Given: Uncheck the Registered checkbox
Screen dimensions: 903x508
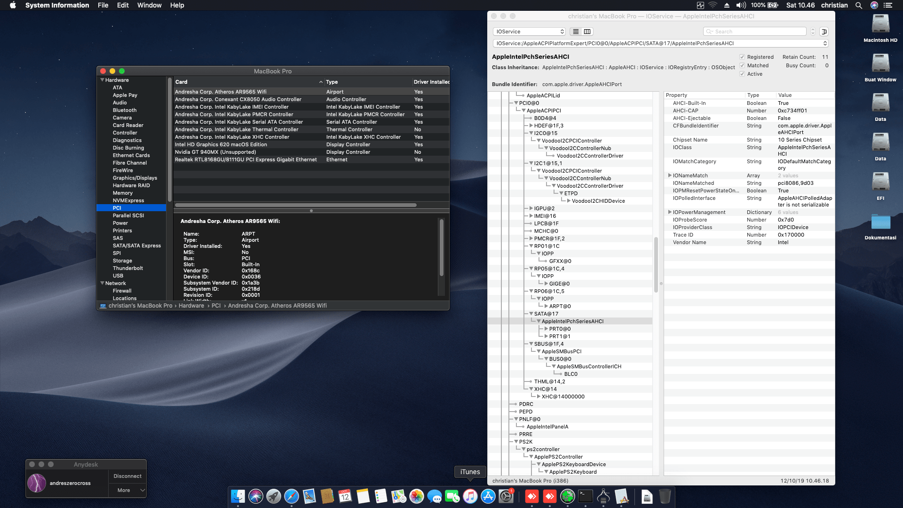Looking at the screenshot, I should 742,57.
